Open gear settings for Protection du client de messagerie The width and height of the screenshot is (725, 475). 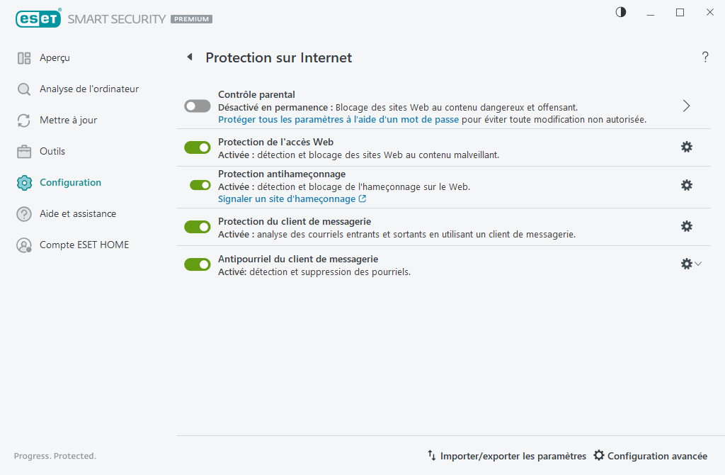[686, 226]
